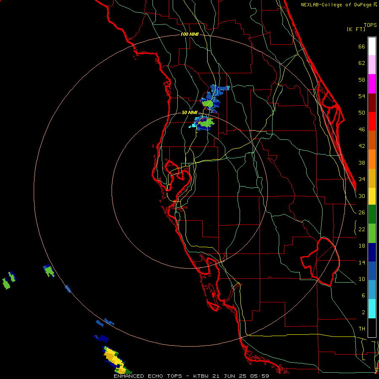Click the 2 value on the scale
Image resolution: width=379 pixels, height=379 pixels.
coord(363,312)
